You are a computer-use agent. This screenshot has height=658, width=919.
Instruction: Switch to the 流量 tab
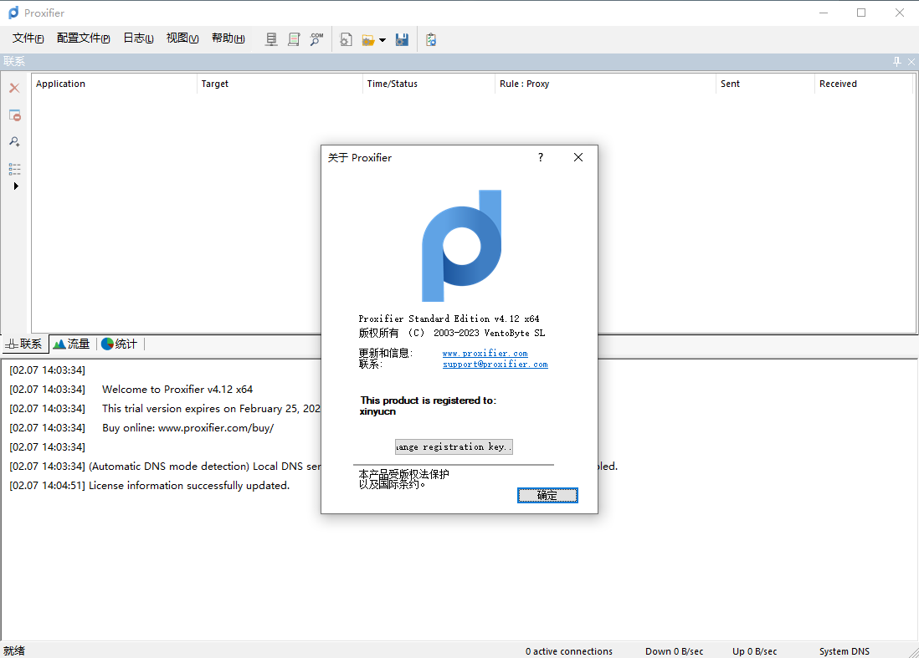71,344
